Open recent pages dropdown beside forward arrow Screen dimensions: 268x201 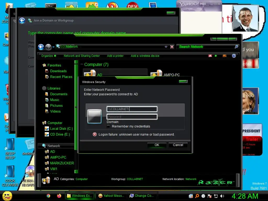pos(53,47)
